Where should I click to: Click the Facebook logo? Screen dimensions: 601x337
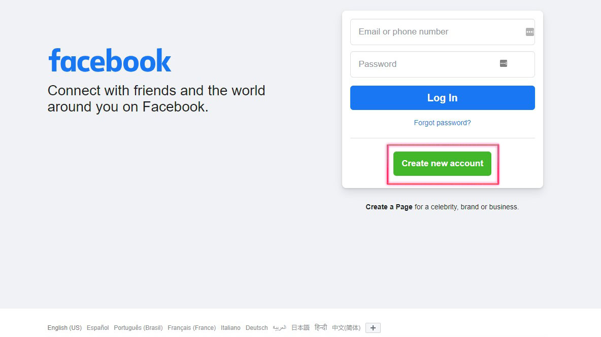[110, 61]
